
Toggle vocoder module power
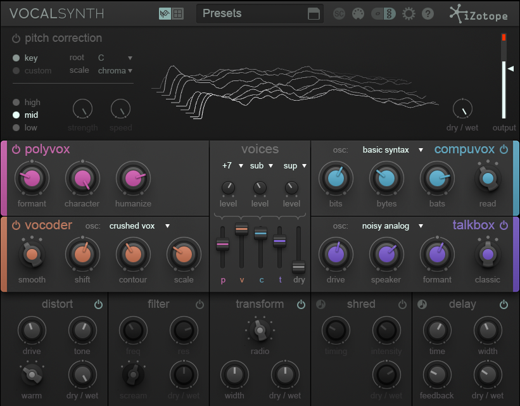[x=16, y=225]
